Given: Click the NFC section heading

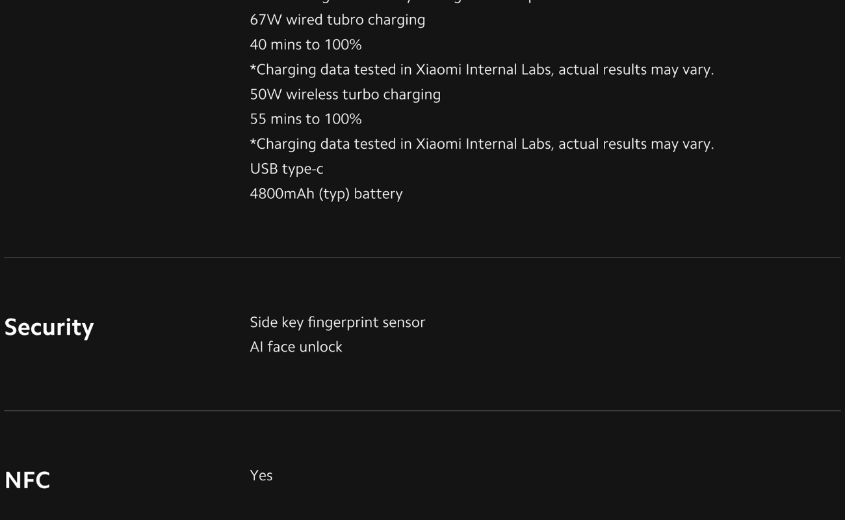Looking at the screenshot, I should click(27, 480).
